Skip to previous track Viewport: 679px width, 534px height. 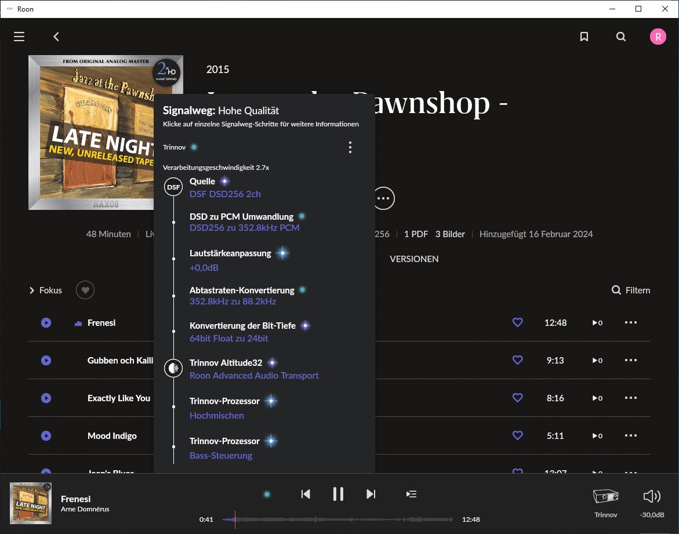click(x=306, y=494)
